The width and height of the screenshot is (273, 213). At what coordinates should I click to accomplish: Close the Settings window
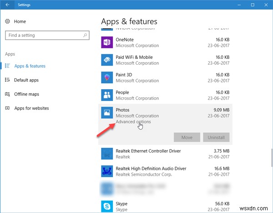click(x=266, y=5)
